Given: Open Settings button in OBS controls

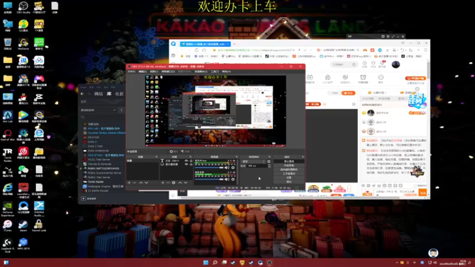Looking at the screenshot, I should (x=289, y=177).
